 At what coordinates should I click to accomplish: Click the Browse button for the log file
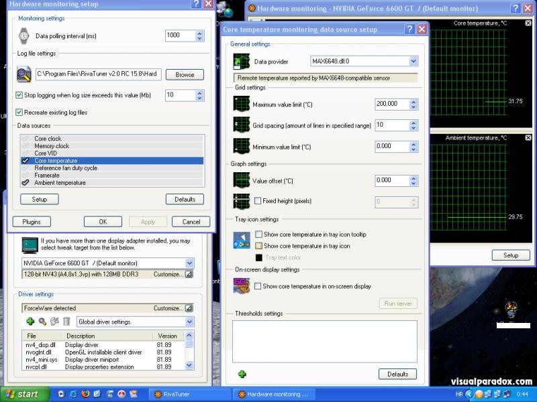tap(185, 75)
